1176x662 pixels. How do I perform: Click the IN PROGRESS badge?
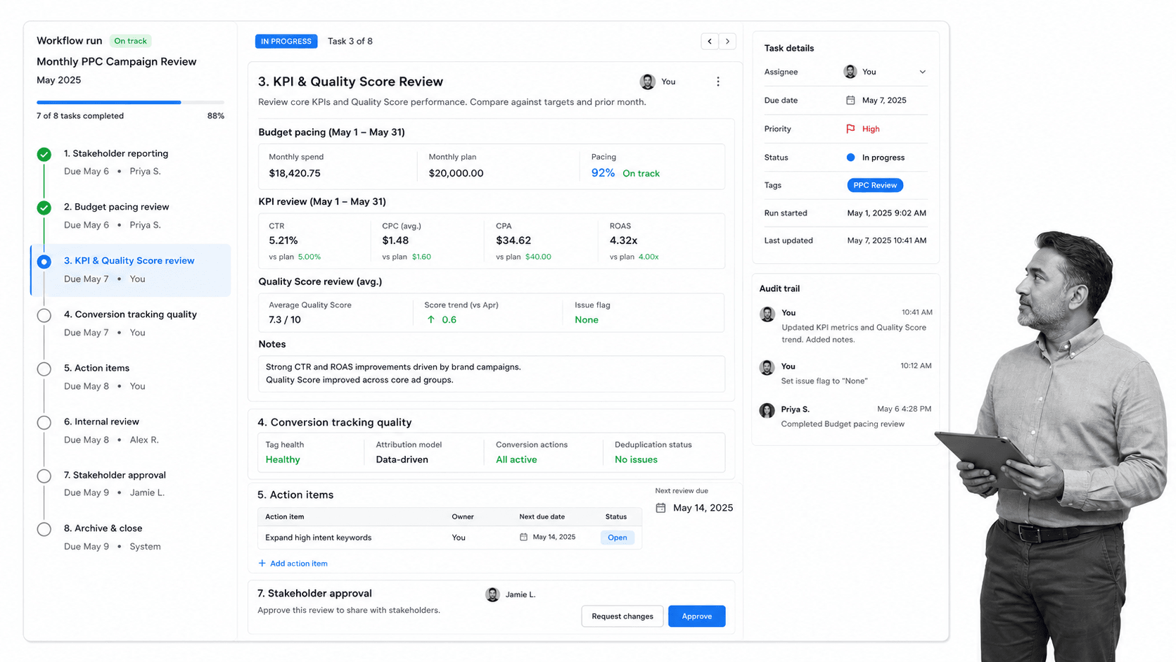pyautogui.click(x=286, y=42)
